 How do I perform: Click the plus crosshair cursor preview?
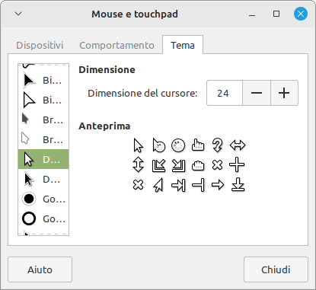[x=237, y=165]
